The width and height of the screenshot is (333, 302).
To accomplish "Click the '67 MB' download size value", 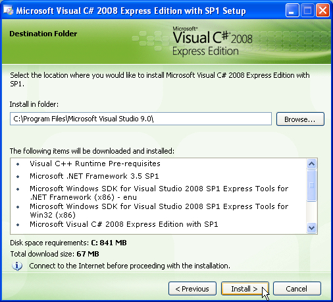I will (x=88, y=254).
